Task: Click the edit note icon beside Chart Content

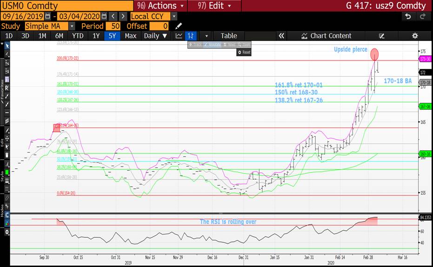Action: (382, 36)
